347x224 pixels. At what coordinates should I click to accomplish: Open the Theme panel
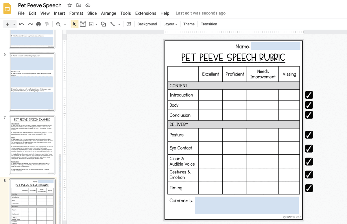click(189, 24)
